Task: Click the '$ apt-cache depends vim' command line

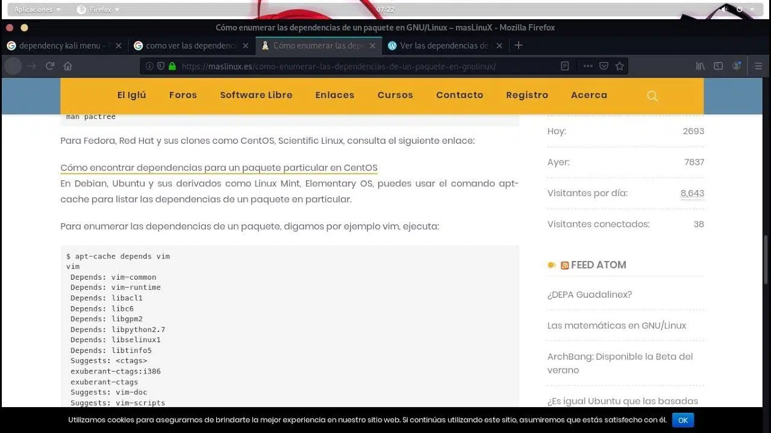Action: (118, 256)
